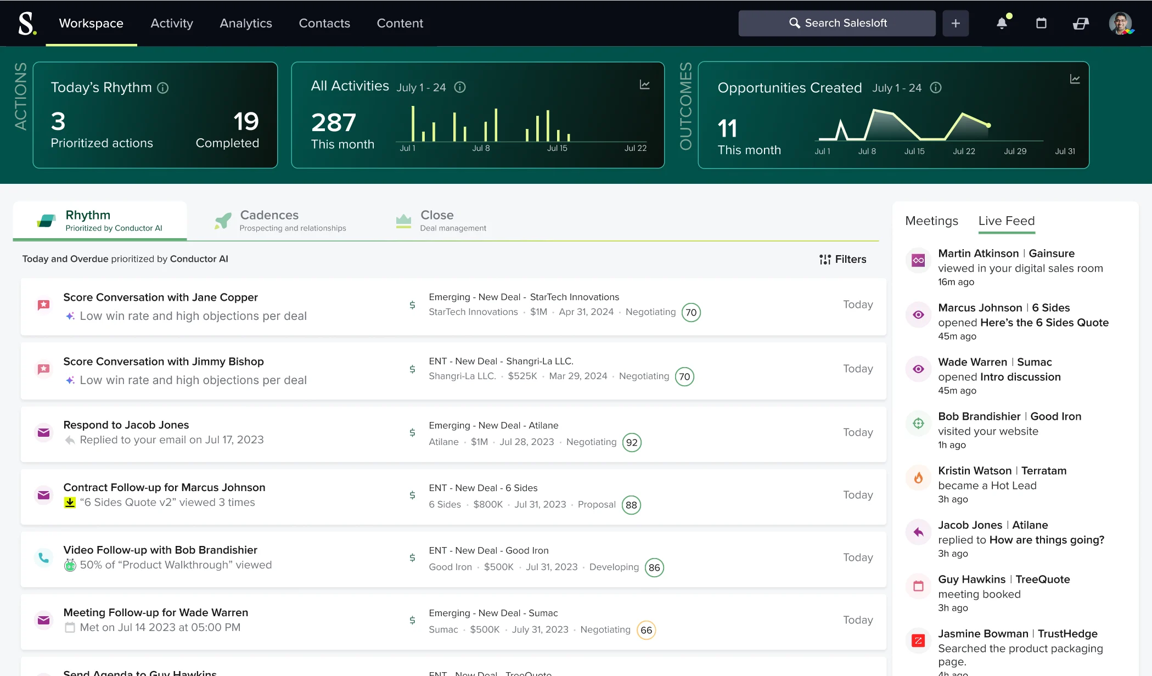Open the notifications bell
The image size is (1152, 676).
(x=1002, y=23)
